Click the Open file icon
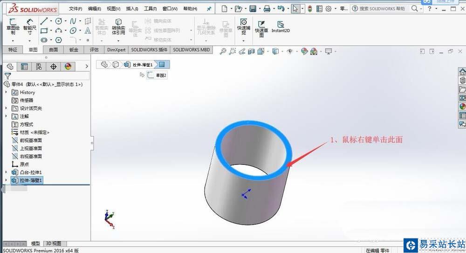This screenshot has height=253, width=466. coord(238,9)
